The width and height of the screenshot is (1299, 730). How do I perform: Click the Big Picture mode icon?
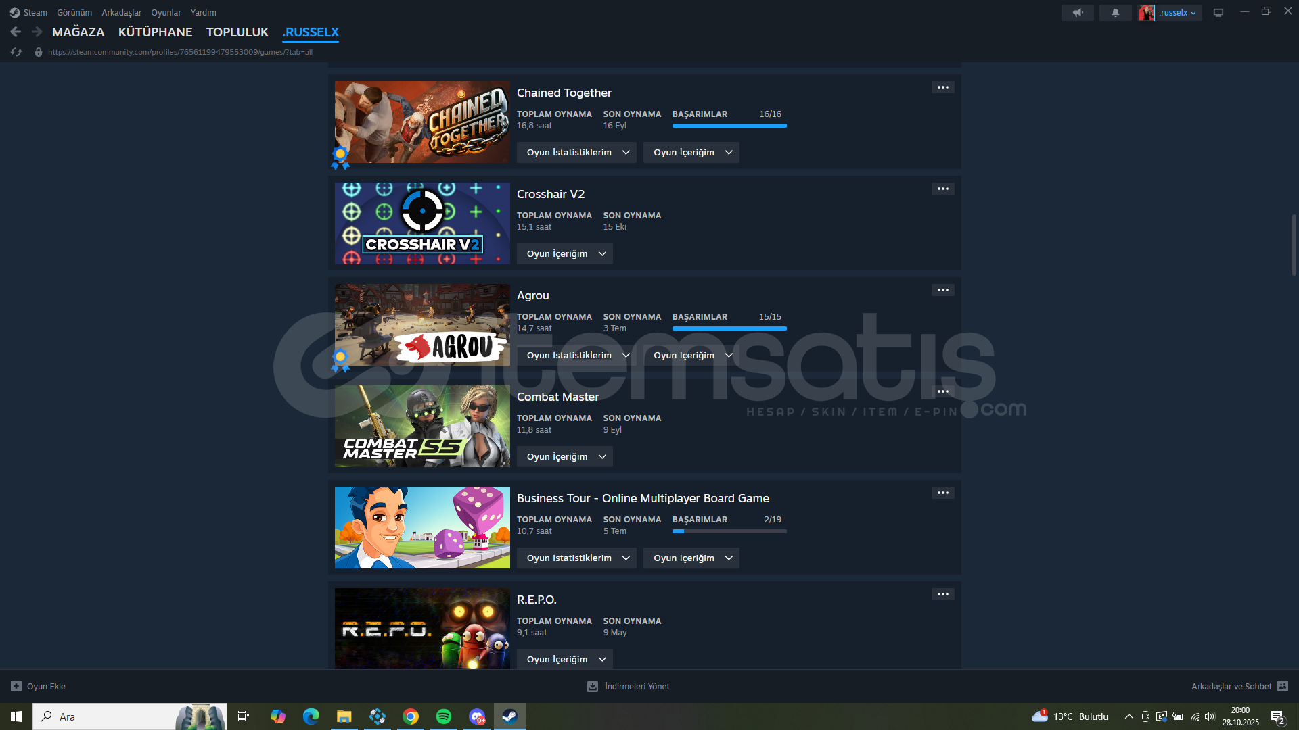(1218, 13)
